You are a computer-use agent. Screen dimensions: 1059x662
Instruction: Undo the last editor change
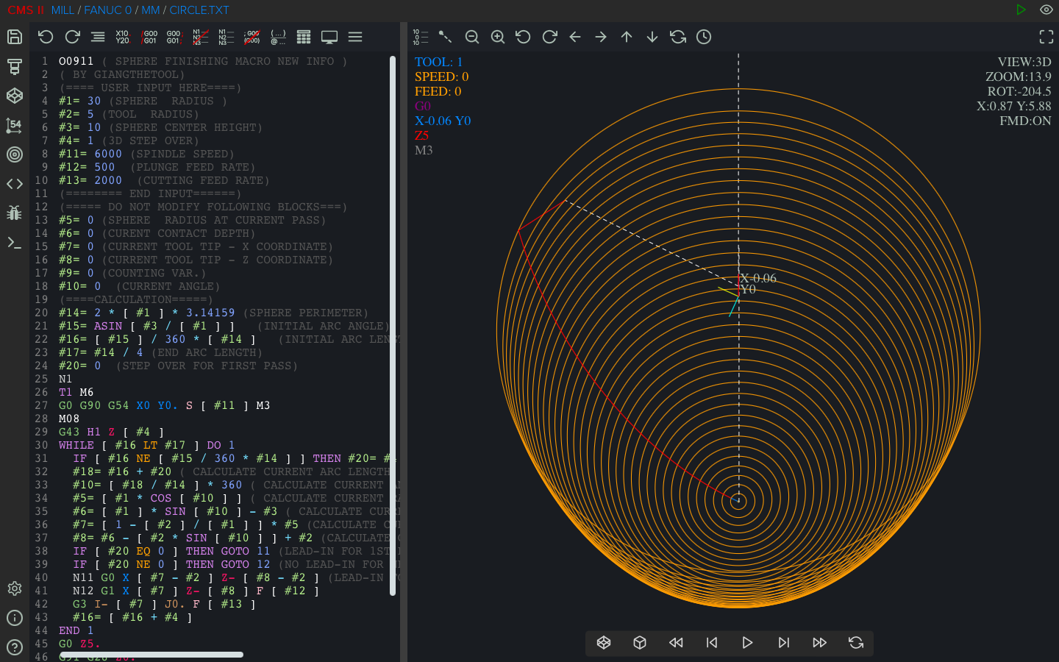click(46, 37)
